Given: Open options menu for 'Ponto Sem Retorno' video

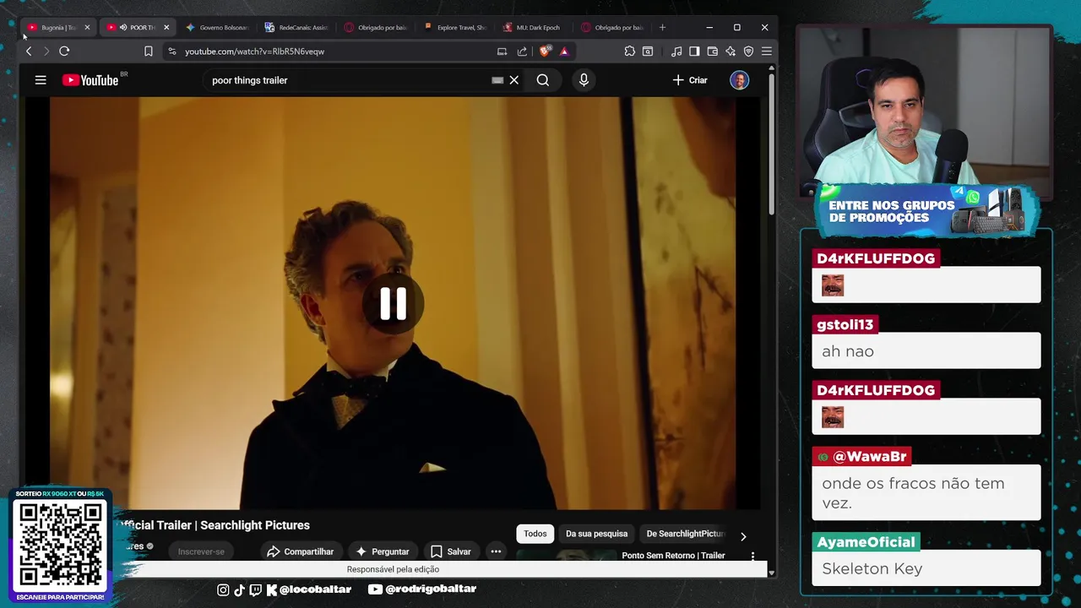Looking at the screenshot, I should 752,556.
